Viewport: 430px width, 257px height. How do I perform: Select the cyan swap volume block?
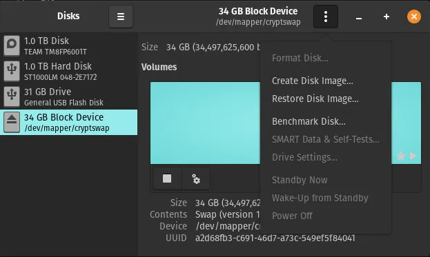click(205, 123)
